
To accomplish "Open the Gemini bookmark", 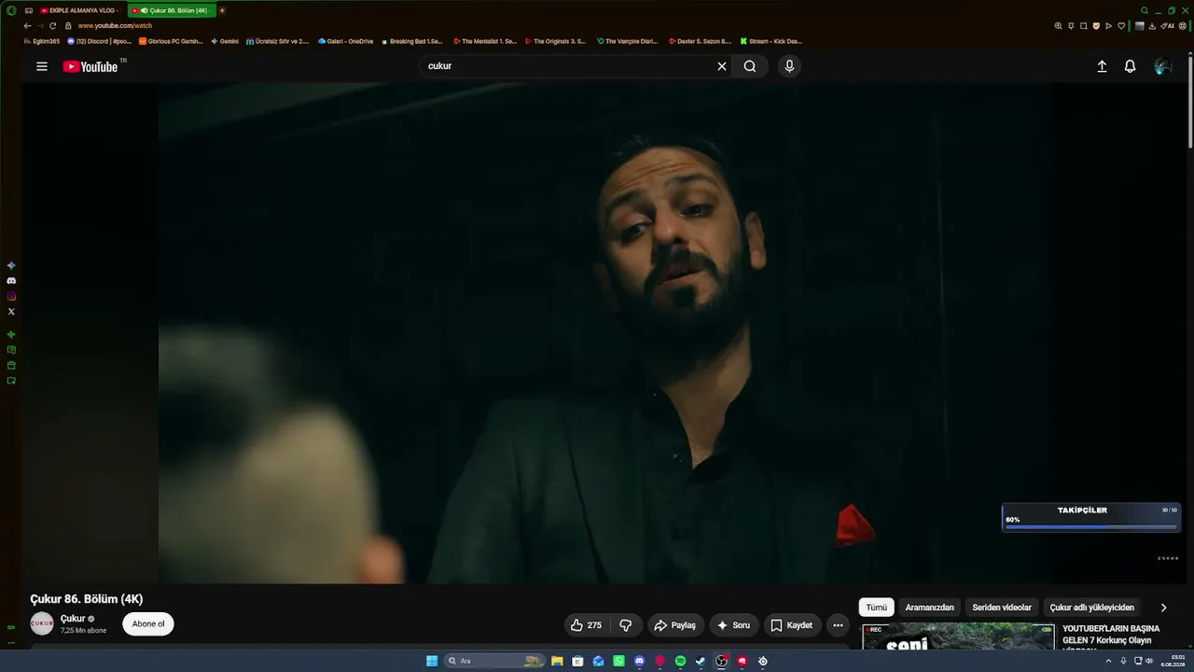I will tap(226, 41).
